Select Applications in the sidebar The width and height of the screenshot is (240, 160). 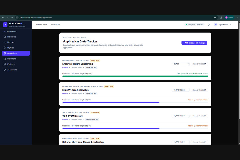16,53
